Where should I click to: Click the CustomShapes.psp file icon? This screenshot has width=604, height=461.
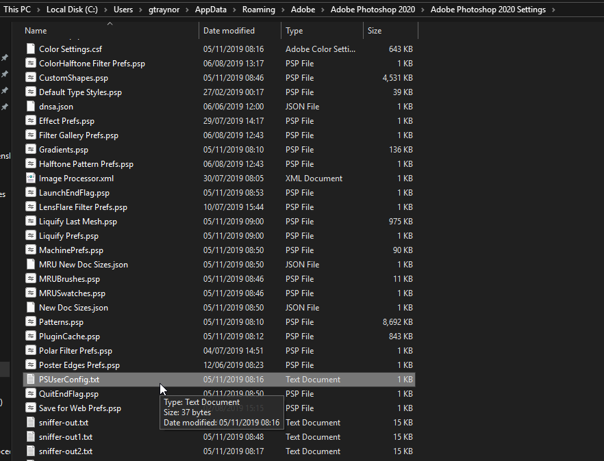[x=30, y=78]
